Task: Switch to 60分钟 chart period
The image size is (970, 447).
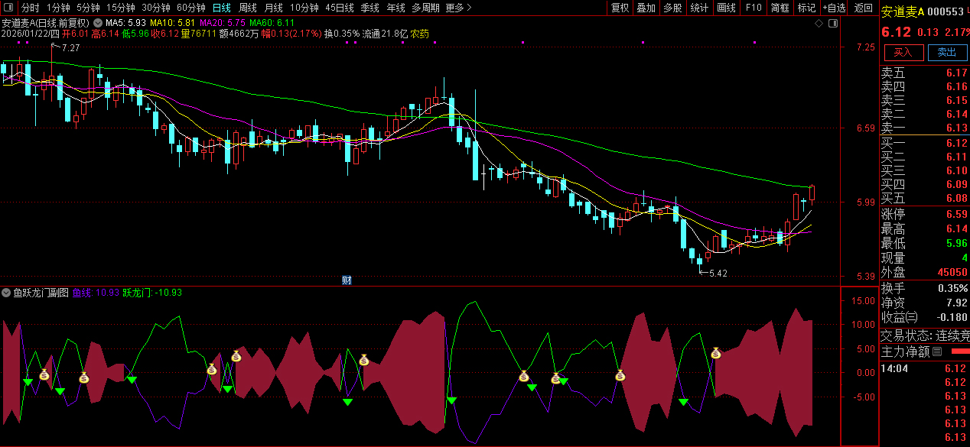Action: (x=190, y=8)
